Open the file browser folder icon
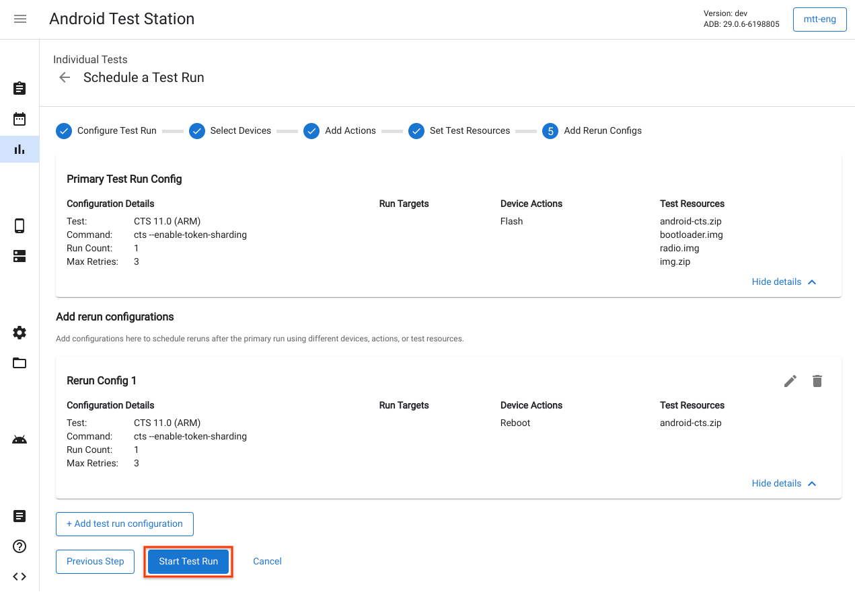The height and width of the screenshot is (592, 855). point(20,363)
